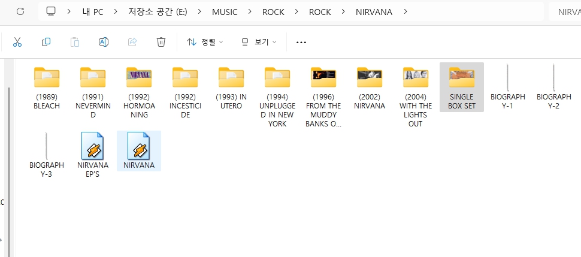Expand the chevron after MUSIC

250,12
